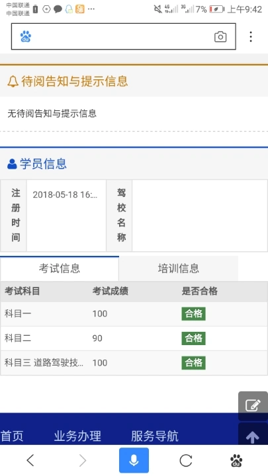The width and height of the screenshot is (268, 476).
Task: Jump to top with up-arrow button
Action: [x=253, y=436]
